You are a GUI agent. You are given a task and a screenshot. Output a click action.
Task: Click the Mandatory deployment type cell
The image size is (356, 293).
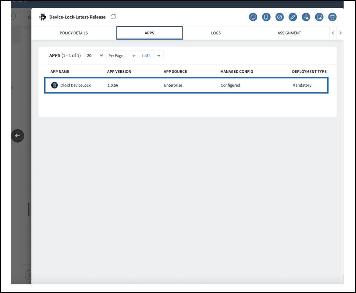[x=302, y=85]
